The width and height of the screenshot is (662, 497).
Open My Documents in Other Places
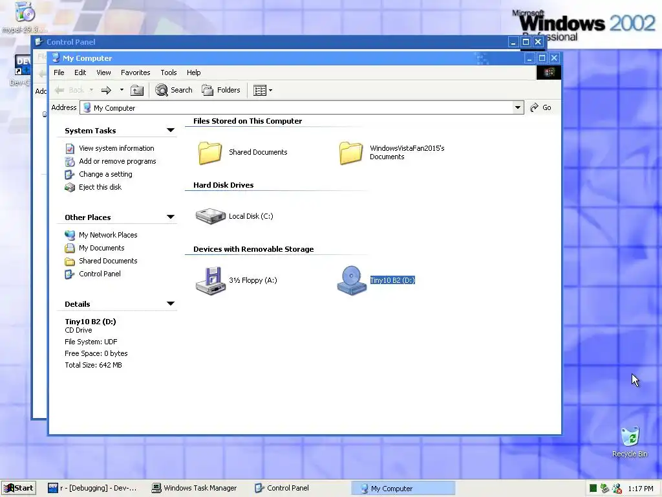(101, 248)
